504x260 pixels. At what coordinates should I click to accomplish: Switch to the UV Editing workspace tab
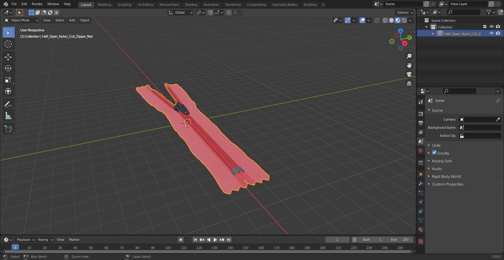coord(145,4)
